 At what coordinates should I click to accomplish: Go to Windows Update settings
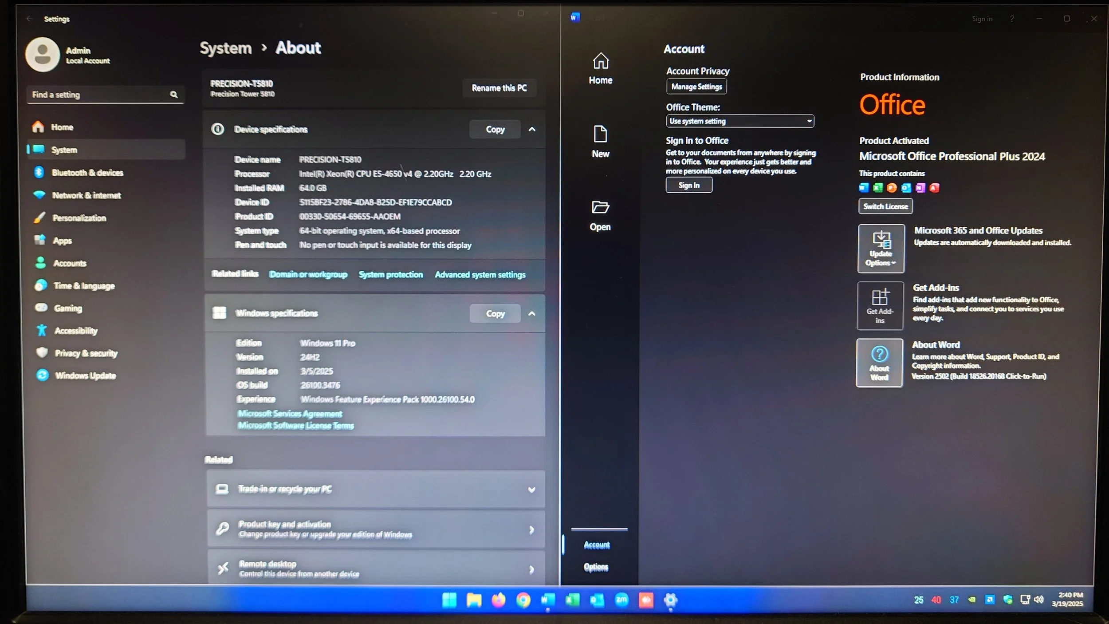(85, 375)
